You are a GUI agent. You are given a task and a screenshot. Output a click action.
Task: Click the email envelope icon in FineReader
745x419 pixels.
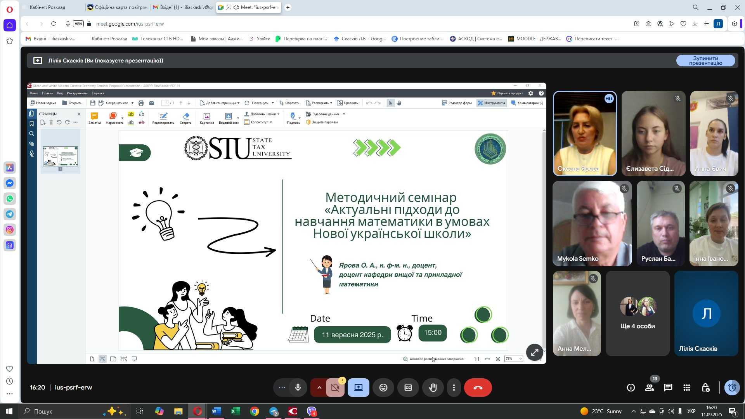[x=151, y=103]
